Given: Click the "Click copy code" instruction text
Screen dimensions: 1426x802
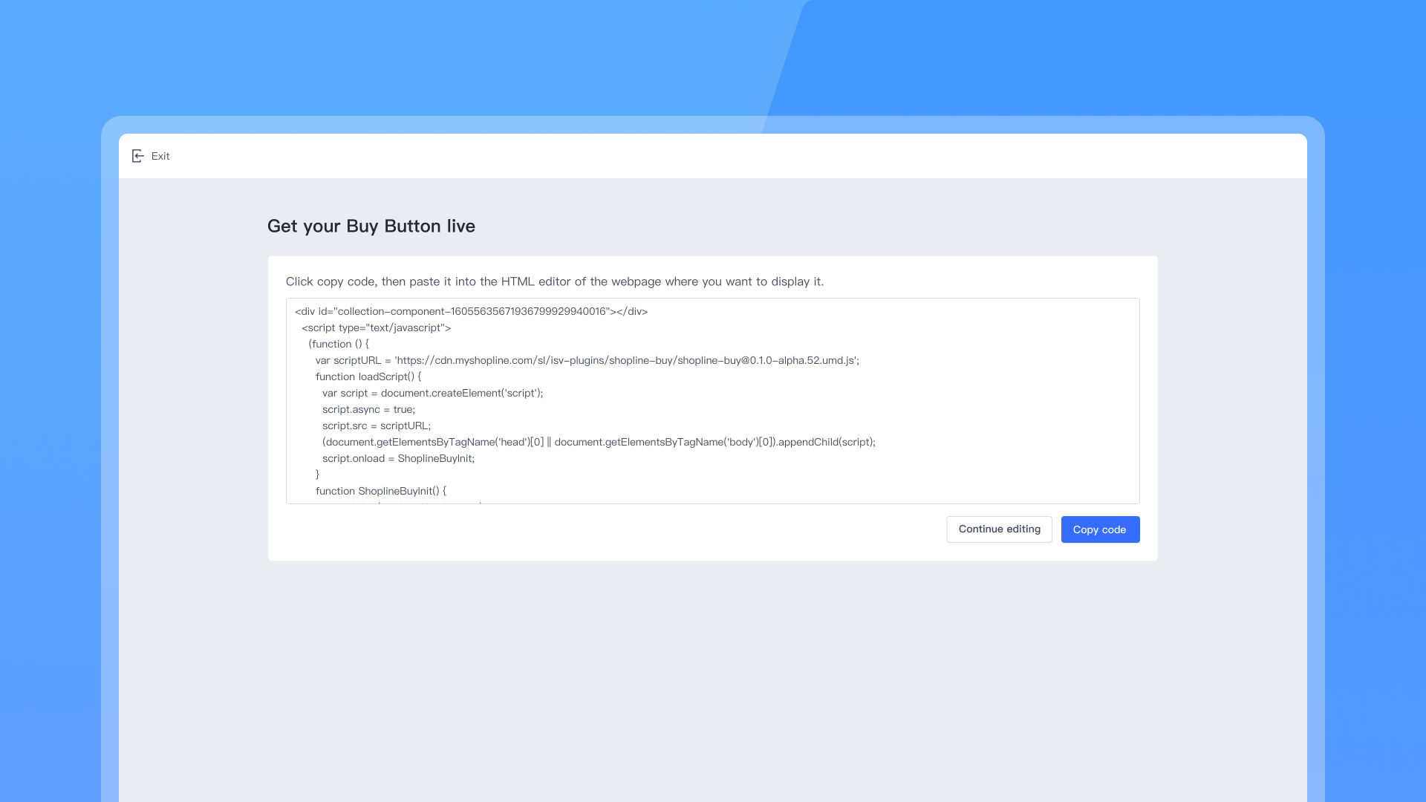Looking at the screenshot, I should click(554, 282).
